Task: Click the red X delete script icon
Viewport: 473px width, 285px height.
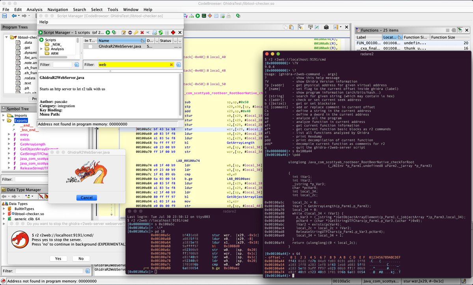Action: coord(142,32)
